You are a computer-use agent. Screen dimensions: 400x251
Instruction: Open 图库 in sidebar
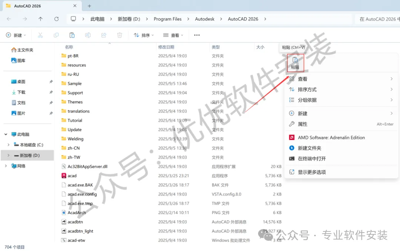[18, 61]
